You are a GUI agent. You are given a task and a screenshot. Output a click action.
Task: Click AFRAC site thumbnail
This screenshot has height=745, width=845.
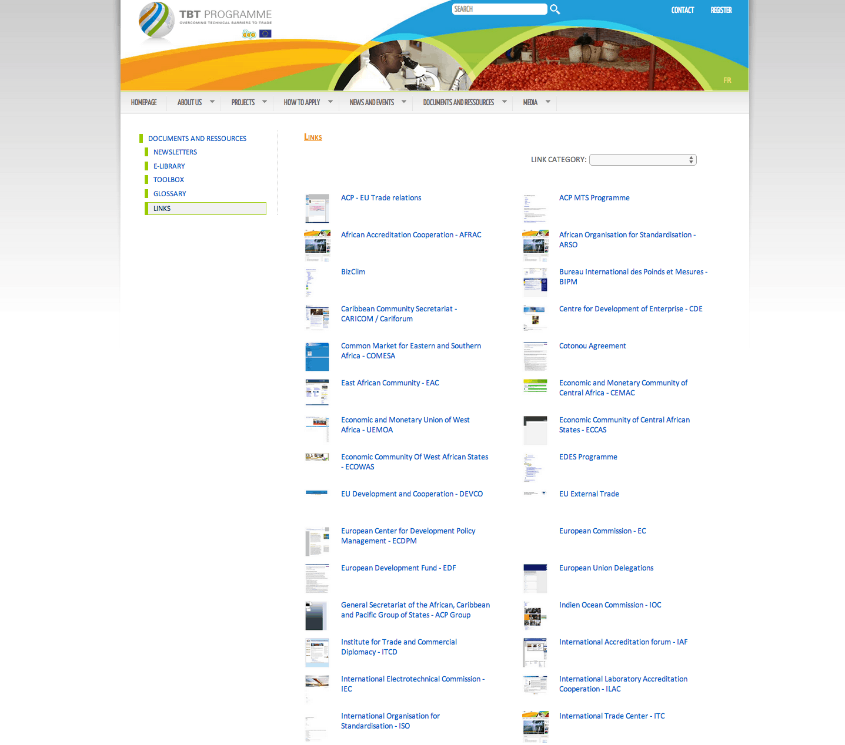click(x=317, y=246)
